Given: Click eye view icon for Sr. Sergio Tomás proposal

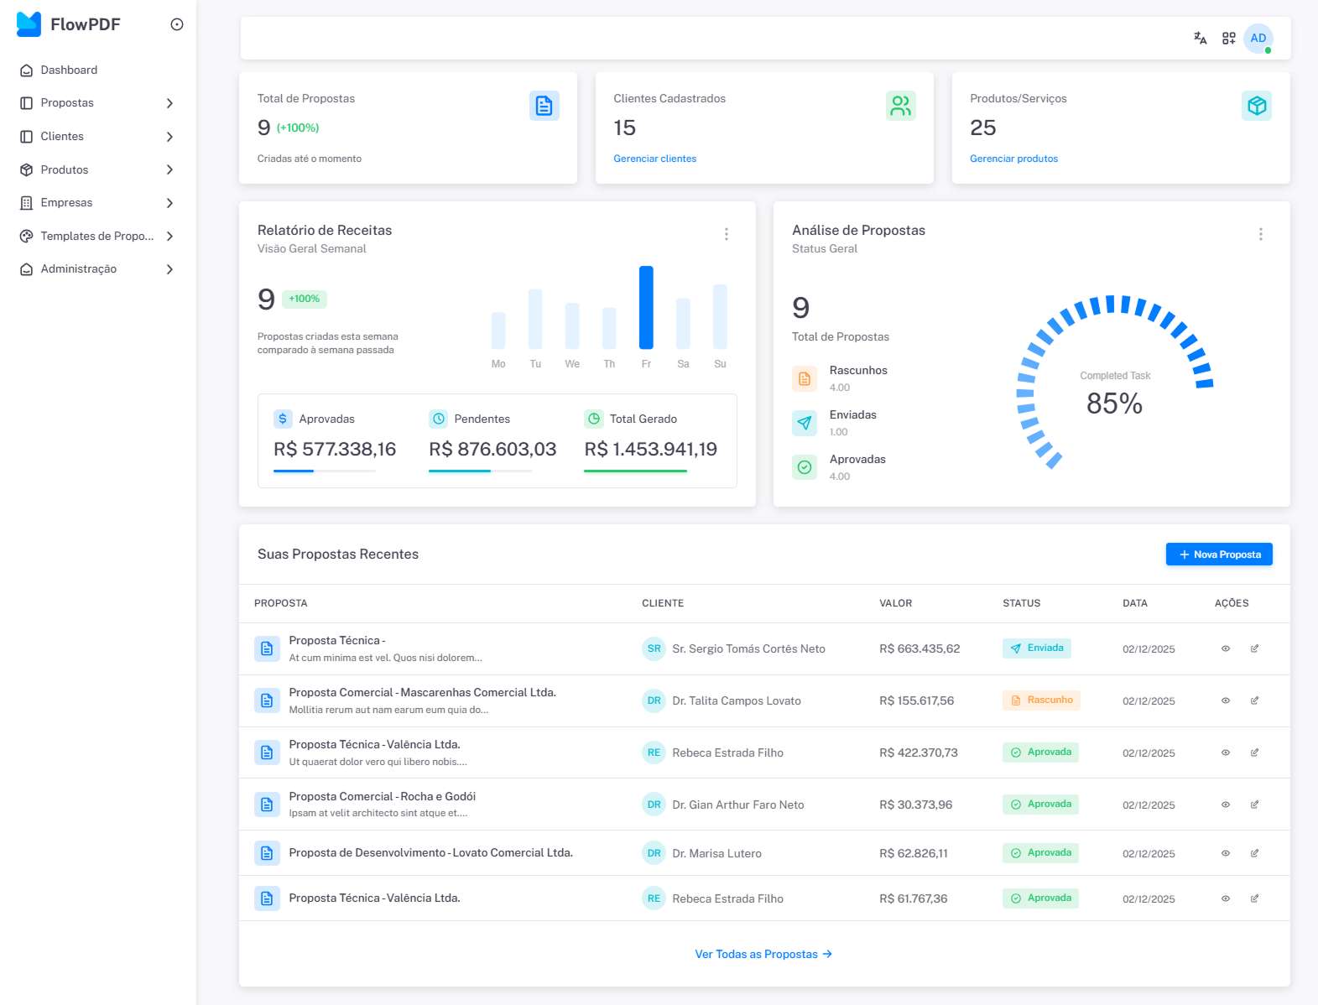Looking at the screenshot, I should pyautogui.click(x=1225, y=648).
